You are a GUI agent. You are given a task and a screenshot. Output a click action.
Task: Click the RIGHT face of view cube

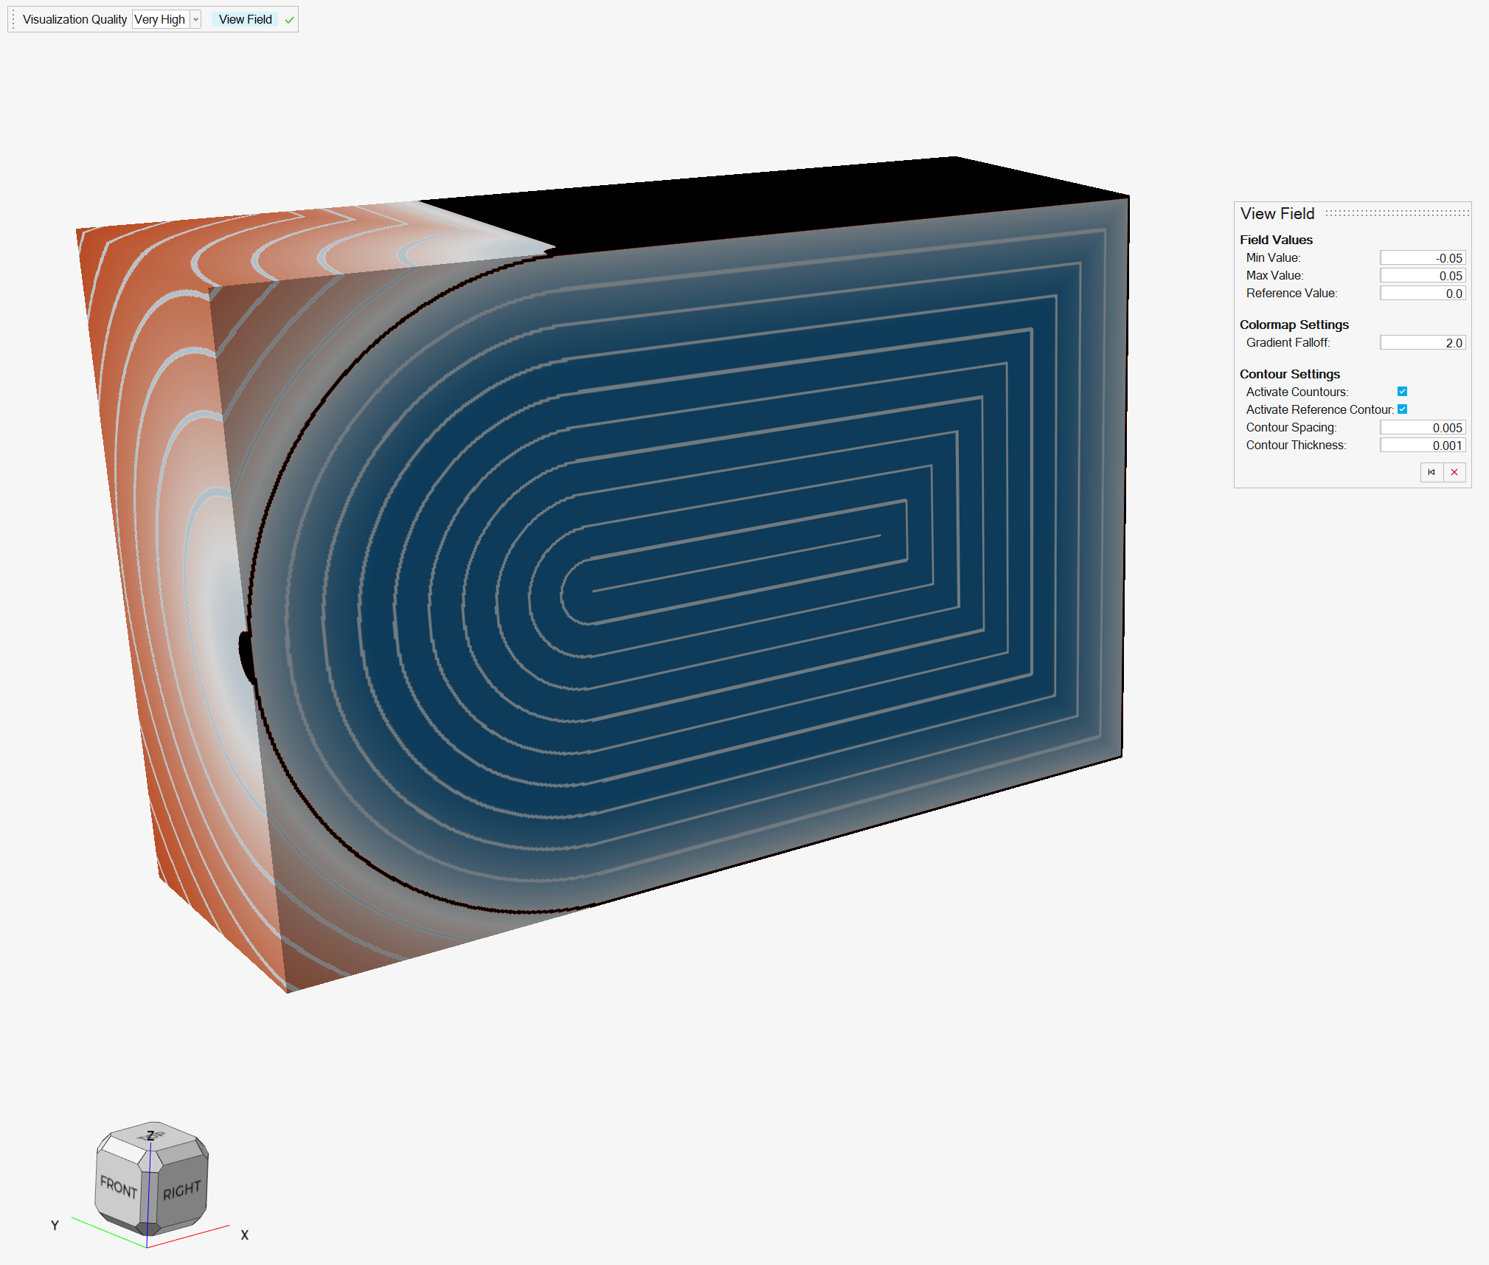pyautogui.click(x=181, y=1190)
